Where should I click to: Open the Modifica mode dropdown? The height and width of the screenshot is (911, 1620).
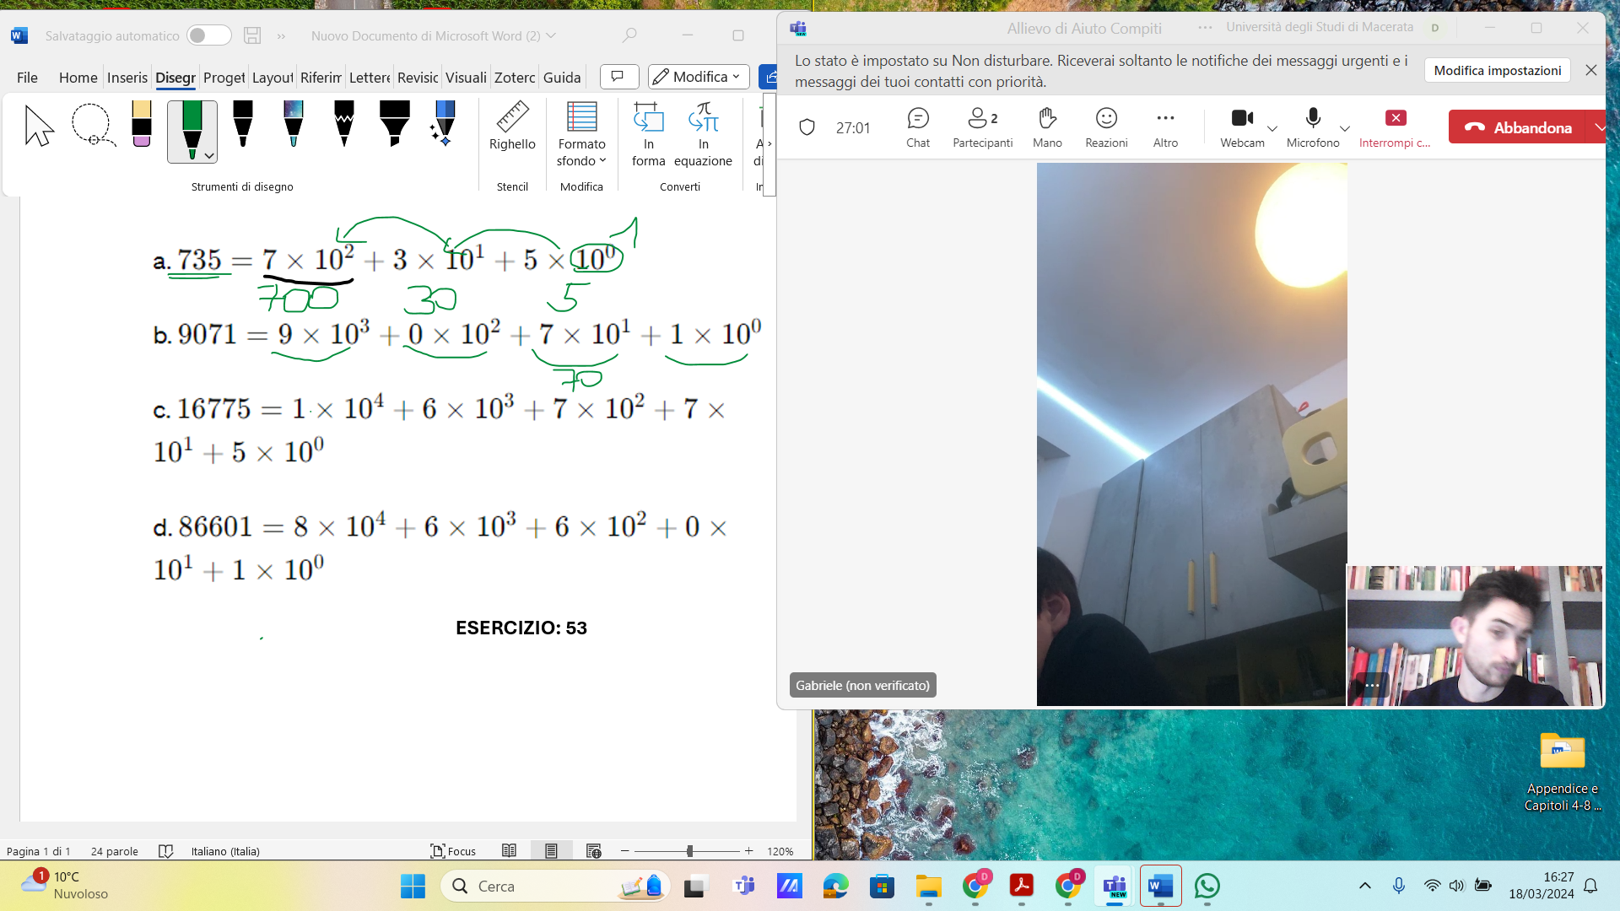699,77
